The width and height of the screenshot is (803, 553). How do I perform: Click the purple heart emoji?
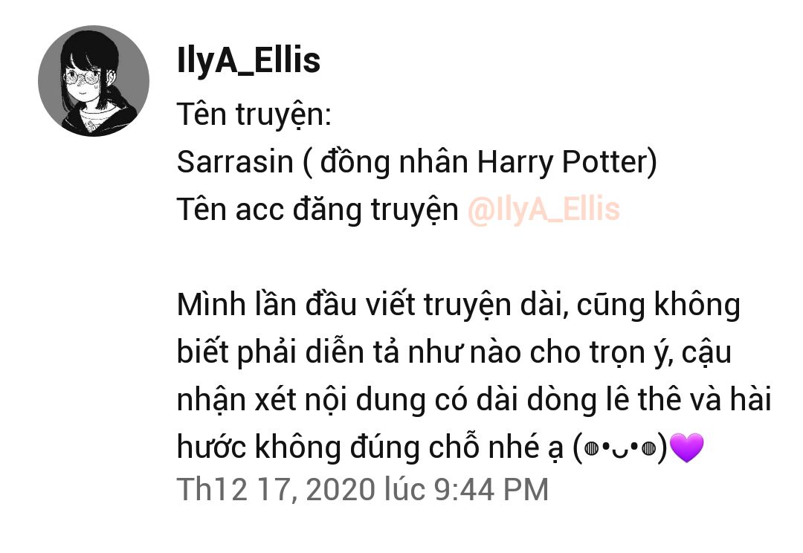coord(687,447)
